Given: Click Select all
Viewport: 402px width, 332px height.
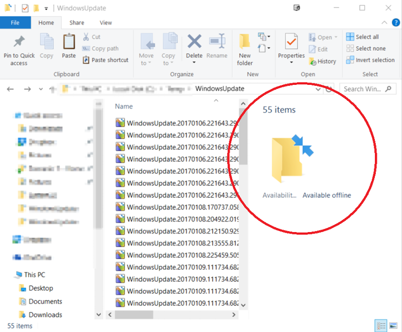Looking at the screenshot, I should [x=362, y=37].
